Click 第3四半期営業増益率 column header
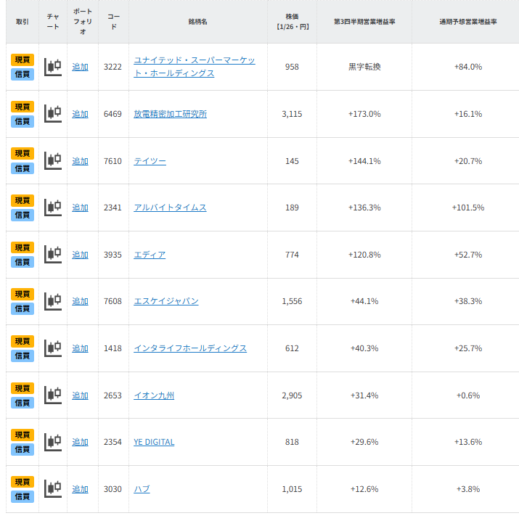This screenshot has height=521, width=519. [x=364, y=22]
